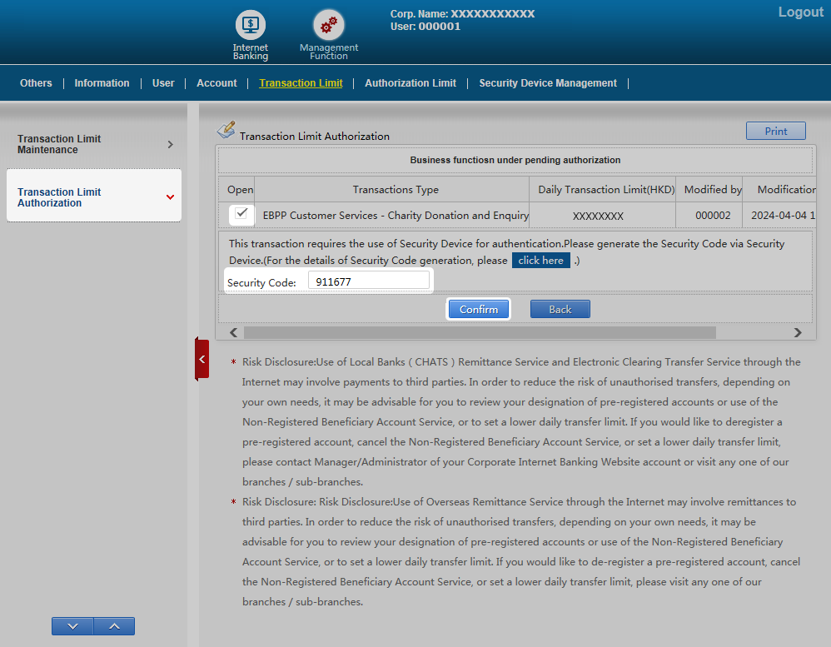Toggle the EBPP Customer Services checkbox

(x=241, y=214)
